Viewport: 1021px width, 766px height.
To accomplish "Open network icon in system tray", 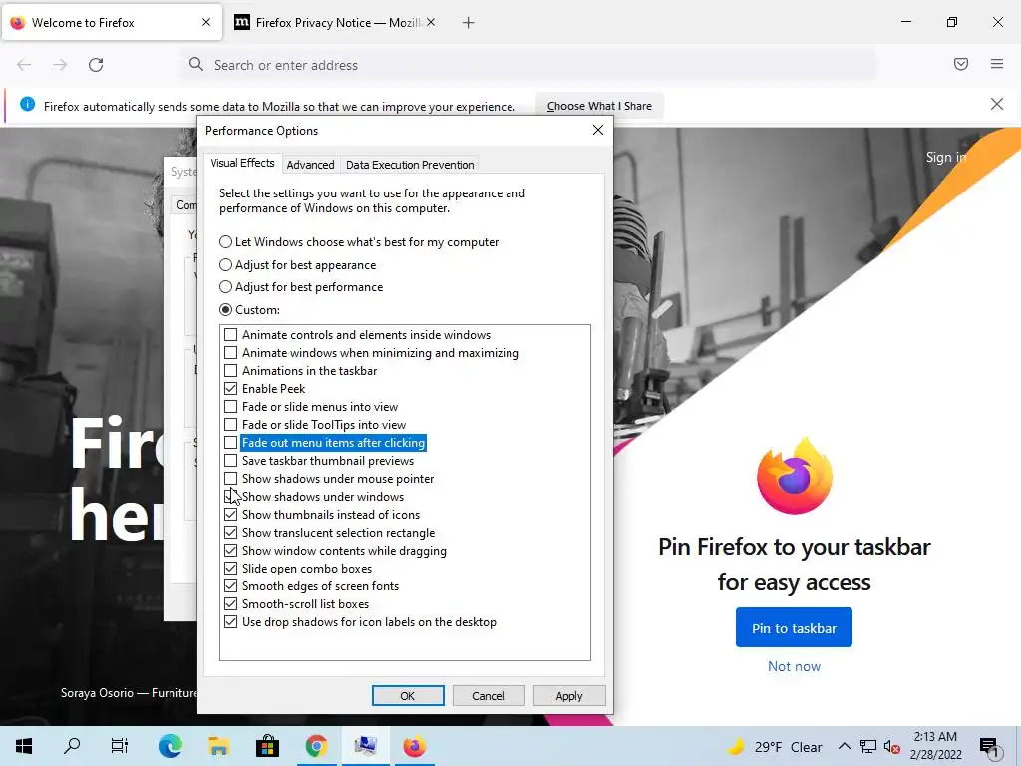I will 868,746.
